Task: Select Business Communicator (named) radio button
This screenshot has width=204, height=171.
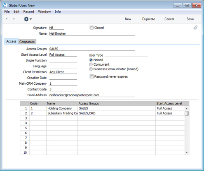Action: coord(91,69)
